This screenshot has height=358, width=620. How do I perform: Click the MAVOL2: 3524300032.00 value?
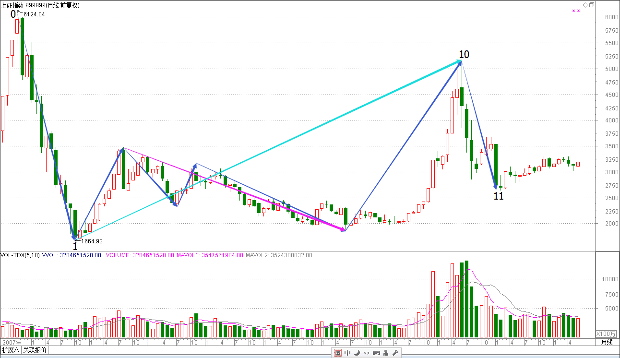(x=279, y=255)
